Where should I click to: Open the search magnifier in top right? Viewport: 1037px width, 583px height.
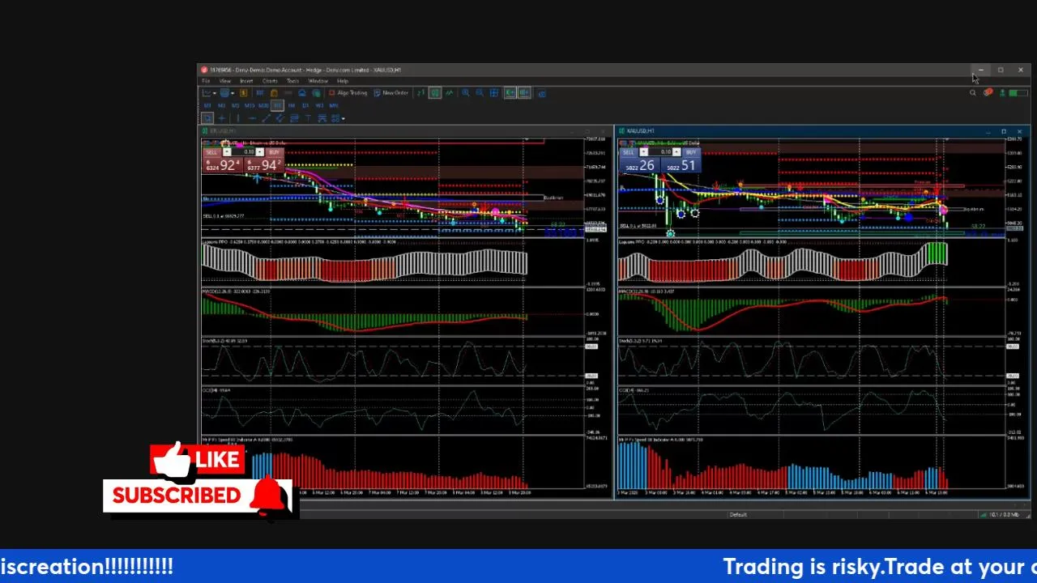[973, 93]
